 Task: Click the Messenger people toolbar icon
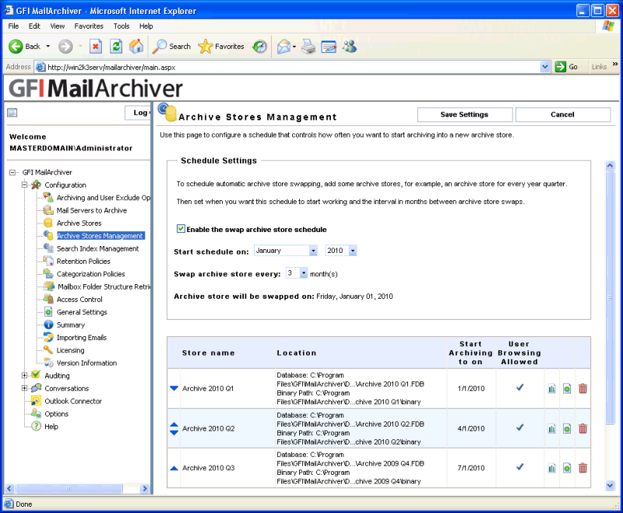350,47
